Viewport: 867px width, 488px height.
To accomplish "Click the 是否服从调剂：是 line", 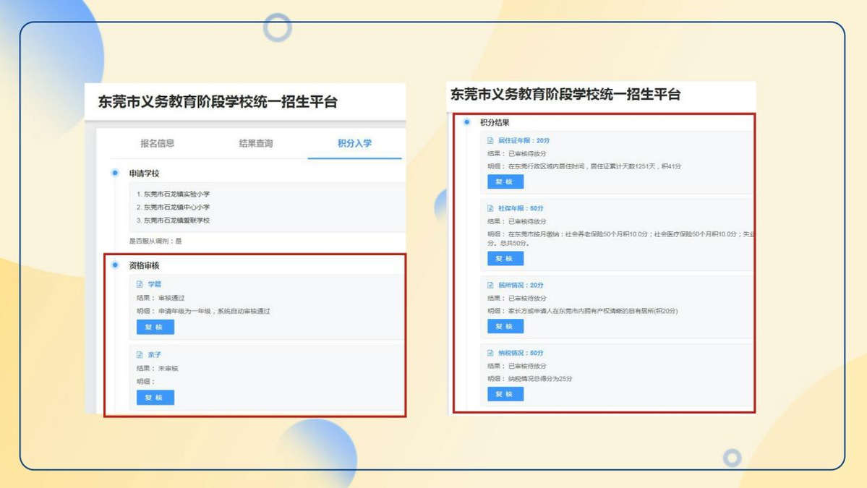I will click(155, 241).
